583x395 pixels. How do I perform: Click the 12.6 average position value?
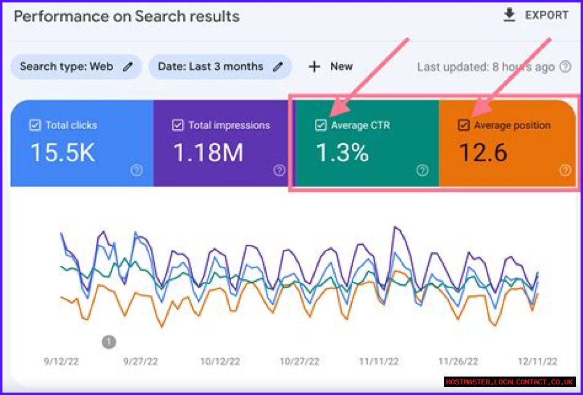coord(483,153)
